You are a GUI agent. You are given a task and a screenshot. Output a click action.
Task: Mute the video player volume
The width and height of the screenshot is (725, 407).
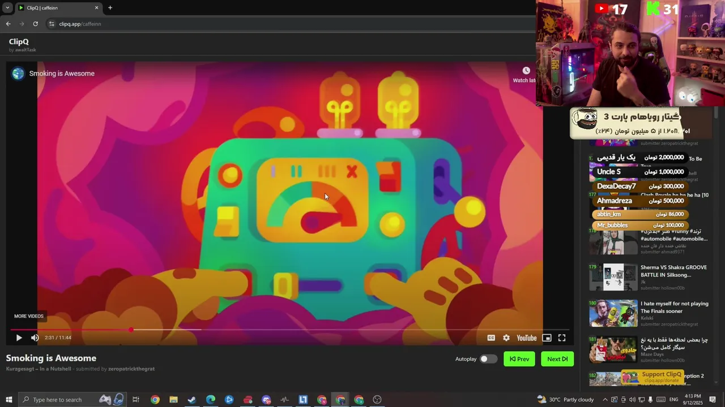coord(35,337)
